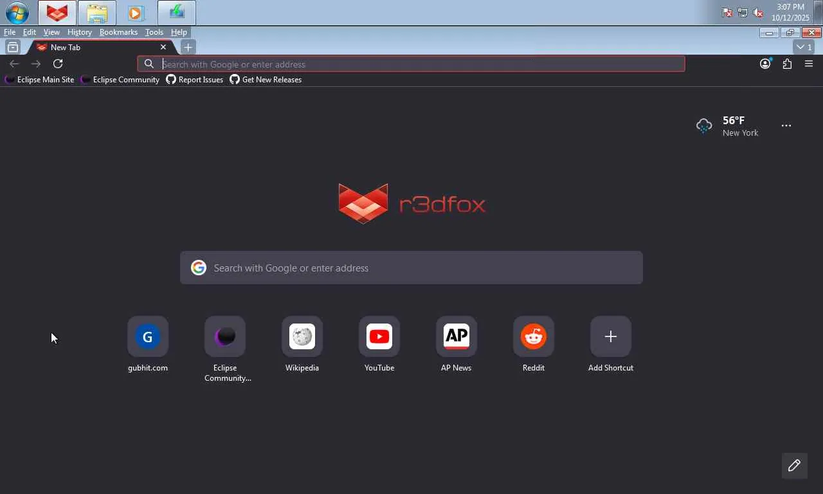Open the Edit menu

click(30, 32)
